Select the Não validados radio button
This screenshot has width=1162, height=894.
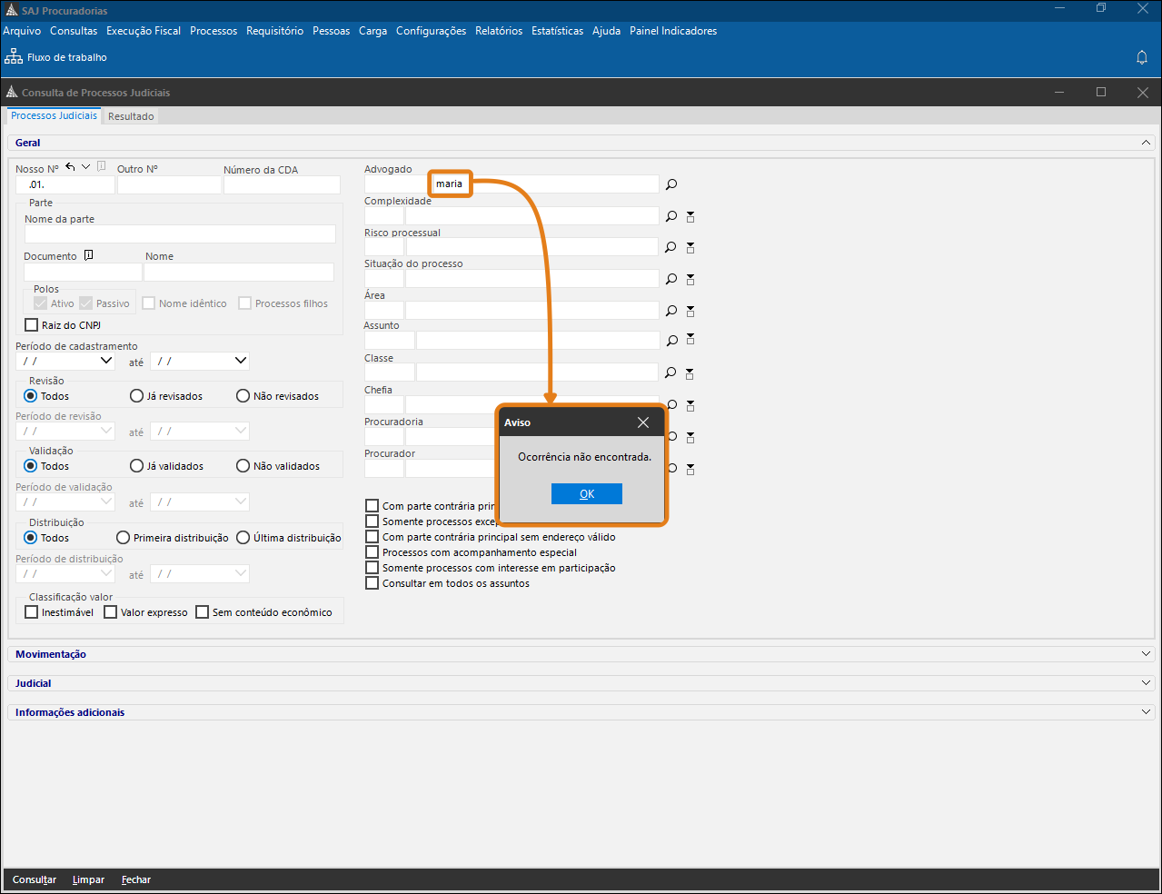243,466
